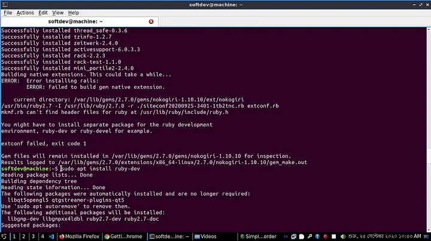Open the Edit menu
The height and width of the screenshot is (241, 431).
point(43,13)
